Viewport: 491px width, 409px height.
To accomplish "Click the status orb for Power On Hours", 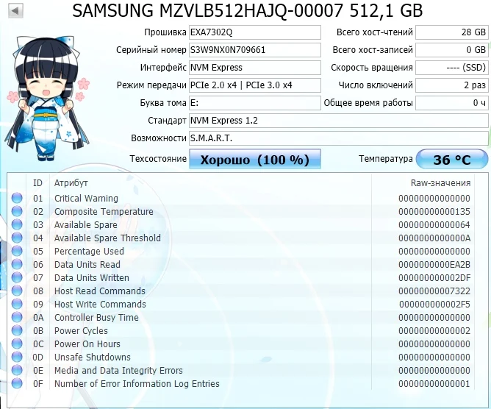I will click(x=17, y=344).
